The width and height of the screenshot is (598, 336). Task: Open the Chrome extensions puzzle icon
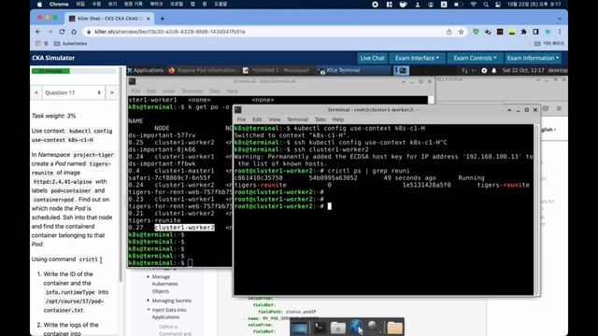[x=523, y=32]
